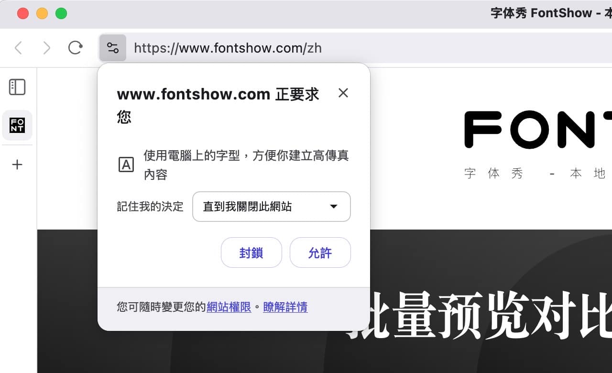Image resolution: width=612 pixels, height=373 pixels.
Task: Click the 記住我的決定 label
Action: [x=150, y=207]
